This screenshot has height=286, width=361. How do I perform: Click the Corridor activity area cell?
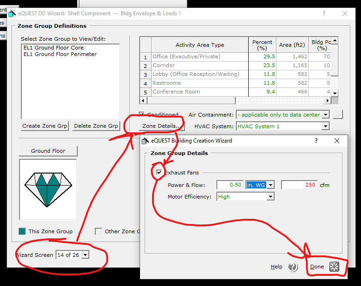click(x=200, y=65)
